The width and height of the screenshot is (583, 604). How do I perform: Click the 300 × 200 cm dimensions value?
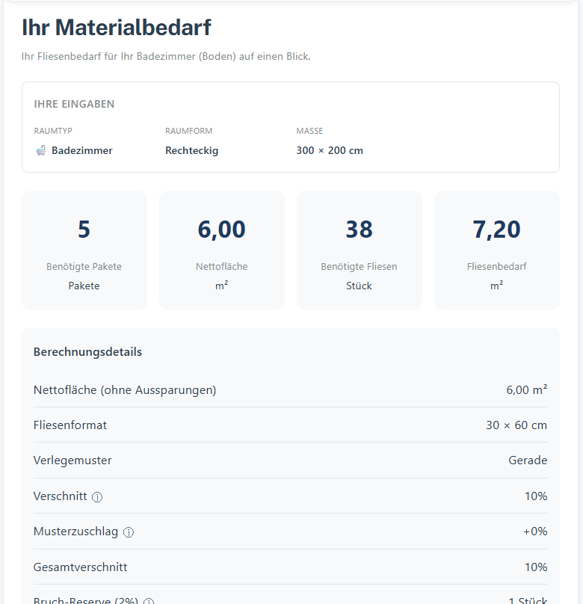pyautogui.click(x=330, y=150)
